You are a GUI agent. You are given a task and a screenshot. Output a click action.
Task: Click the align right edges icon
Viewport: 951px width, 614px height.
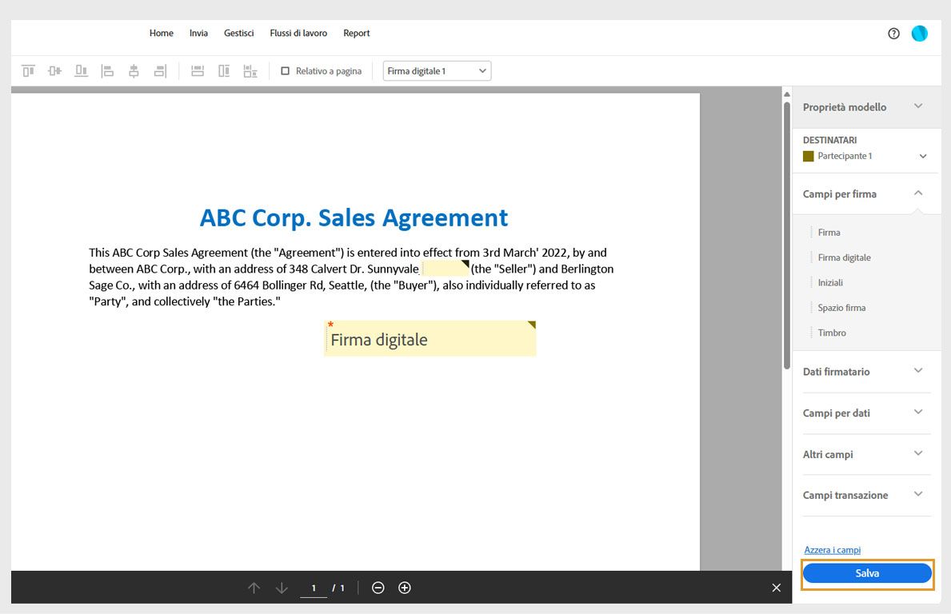tap(160, 71)
